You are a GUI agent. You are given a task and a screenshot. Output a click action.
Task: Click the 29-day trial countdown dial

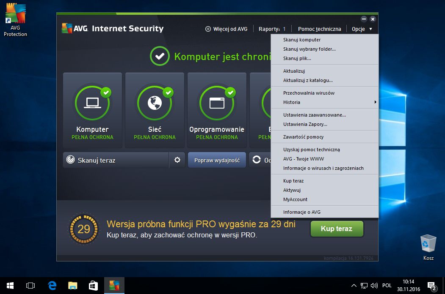click(84, 229)
